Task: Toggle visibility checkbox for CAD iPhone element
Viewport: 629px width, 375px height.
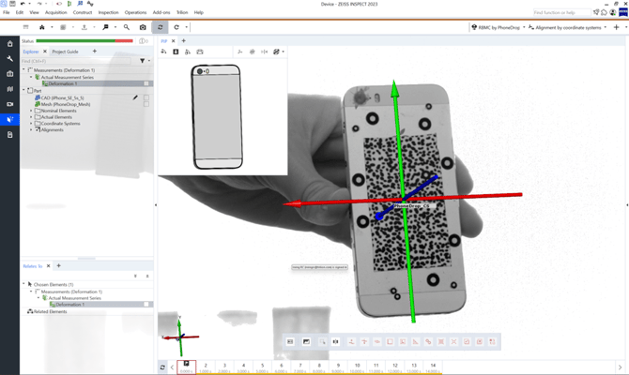Action: point(146,97)
